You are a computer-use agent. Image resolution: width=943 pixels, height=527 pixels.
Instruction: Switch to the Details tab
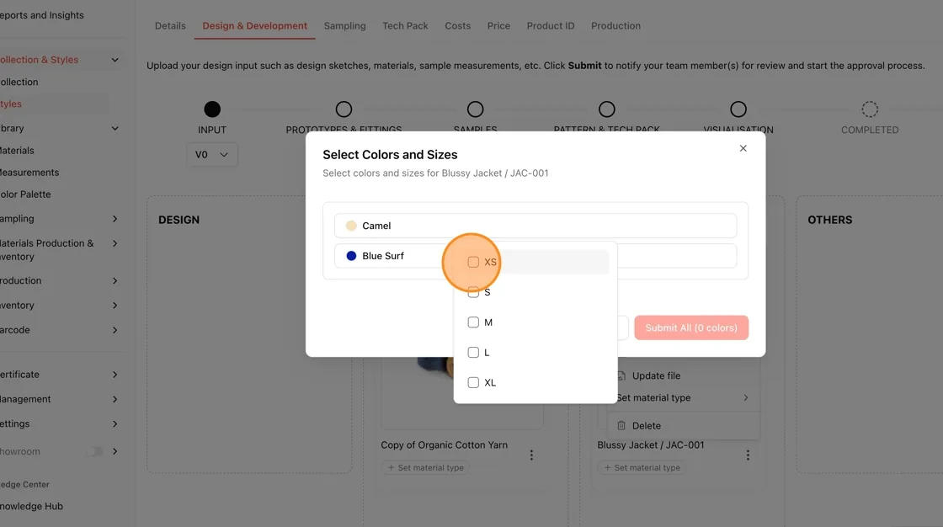(x=170, y=26)
